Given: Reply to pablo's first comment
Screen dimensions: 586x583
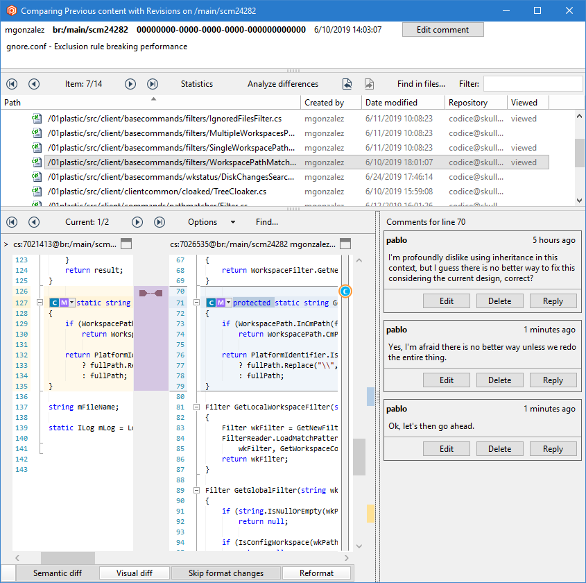Looking at the screenshot, I should pyautogui.click(x=553, y=301).
